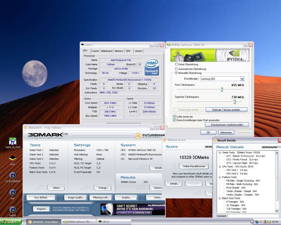Select Manuelle Übertaktung radio option
The width and height of the screenshot is (281, 225).
pyautogui.click(x=188, y=73)
